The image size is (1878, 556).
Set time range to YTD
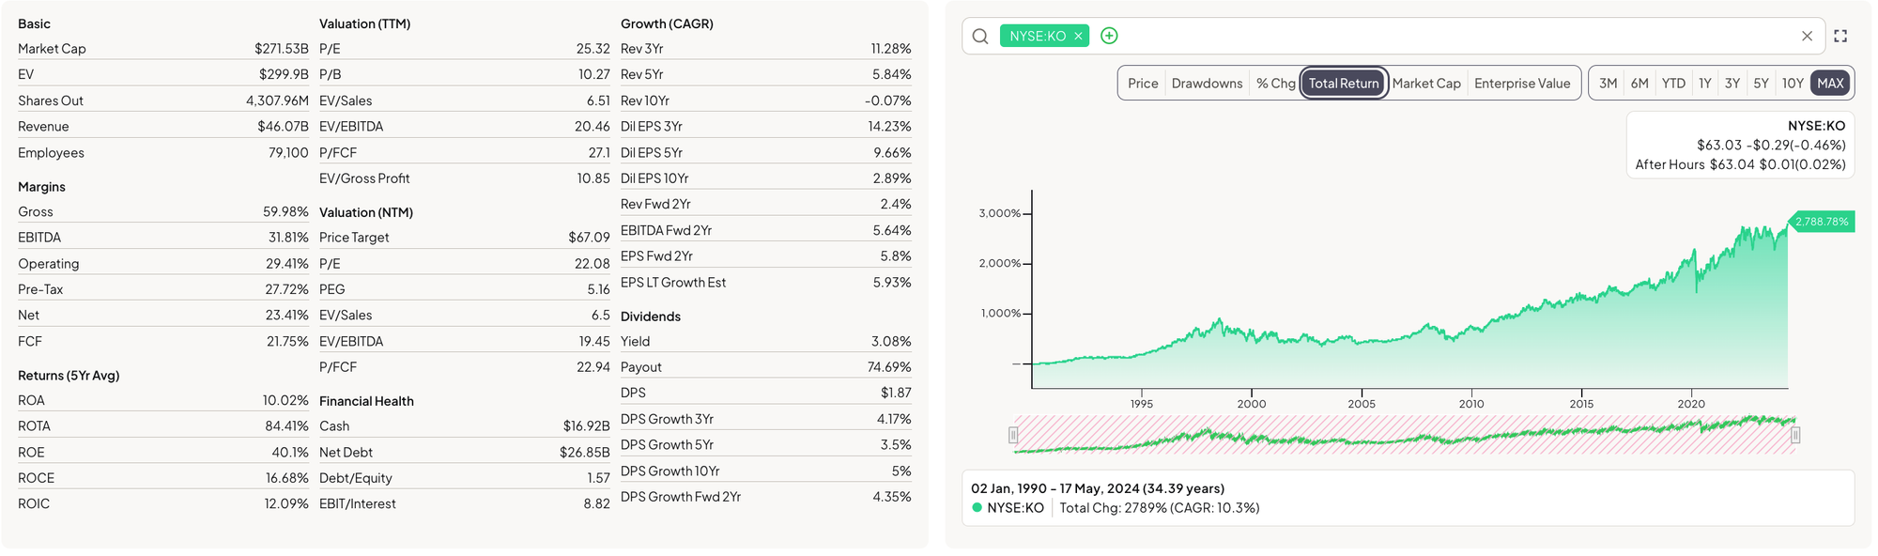click(x=1673, y=84)
